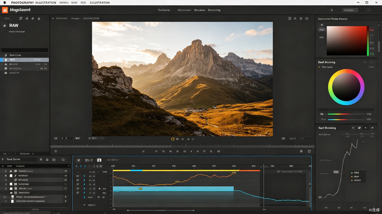Click the HS hue gradient slider
Screen dimensions: 382x214
[x=346, y=114]
